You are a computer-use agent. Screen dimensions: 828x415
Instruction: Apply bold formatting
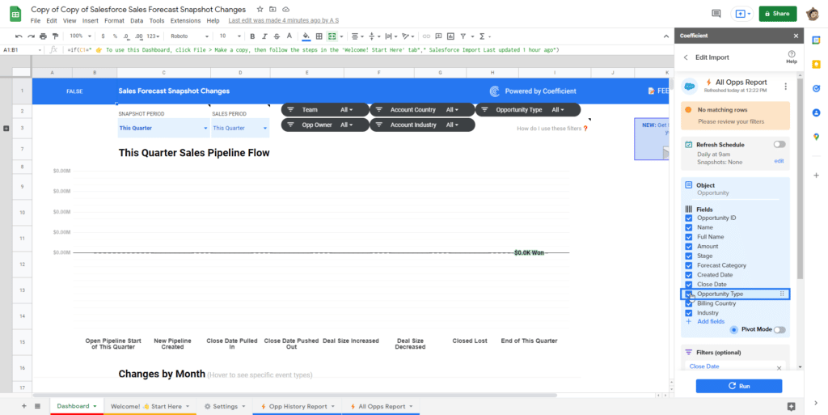252,36
